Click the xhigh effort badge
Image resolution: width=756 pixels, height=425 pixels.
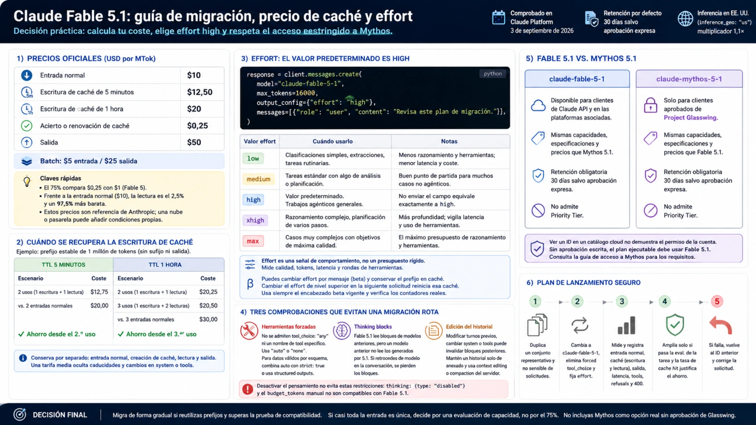click(x=255, y=220)
